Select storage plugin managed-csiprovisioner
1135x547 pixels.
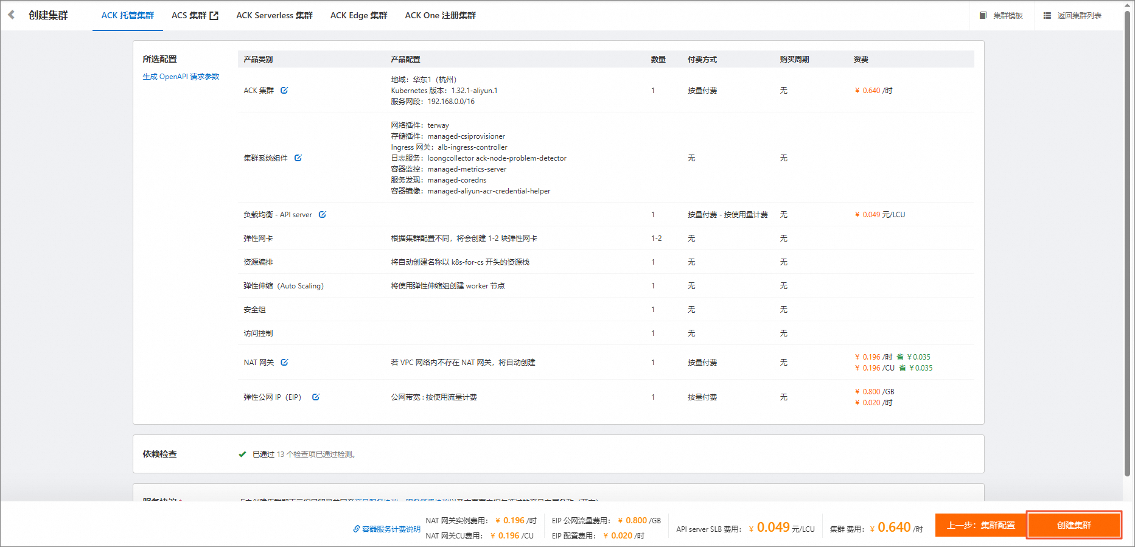pyautogui.click(x=466, y=136)
